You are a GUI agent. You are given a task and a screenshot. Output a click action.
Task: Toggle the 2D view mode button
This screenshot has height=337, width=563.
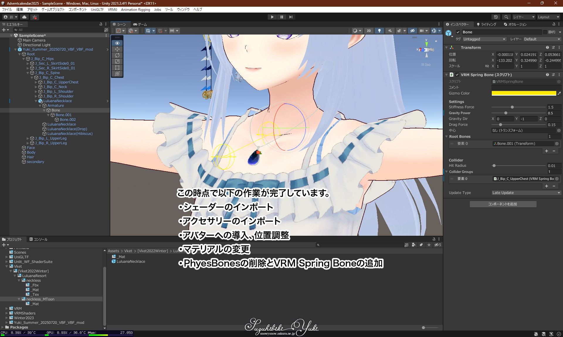pyautogui.click(x=369, y=31)
